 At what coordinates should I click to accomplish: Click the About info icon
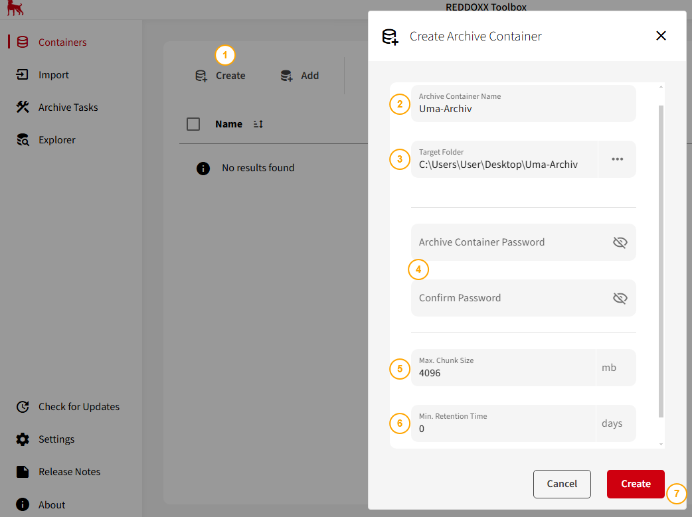coord(23,504)
